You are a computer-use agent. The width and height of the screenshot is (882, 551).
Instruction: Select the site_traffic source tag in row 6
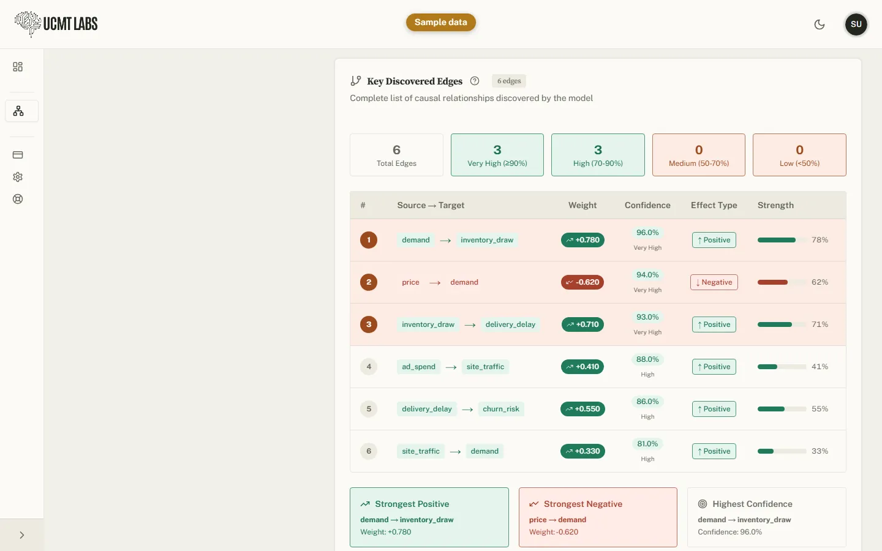pos(421,451)
